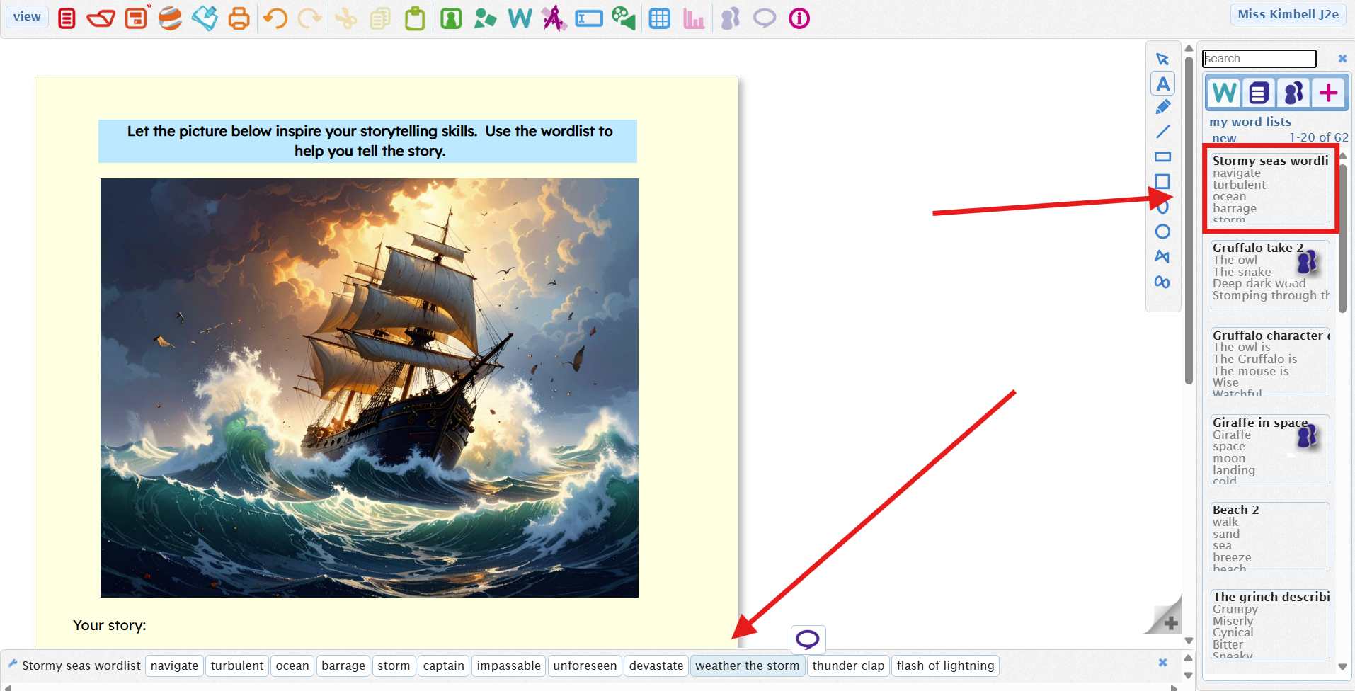Image resolution: width=1355 pixels, height=691 pixels.
Task: Click the new word list link
Action: click(1224, 138)
